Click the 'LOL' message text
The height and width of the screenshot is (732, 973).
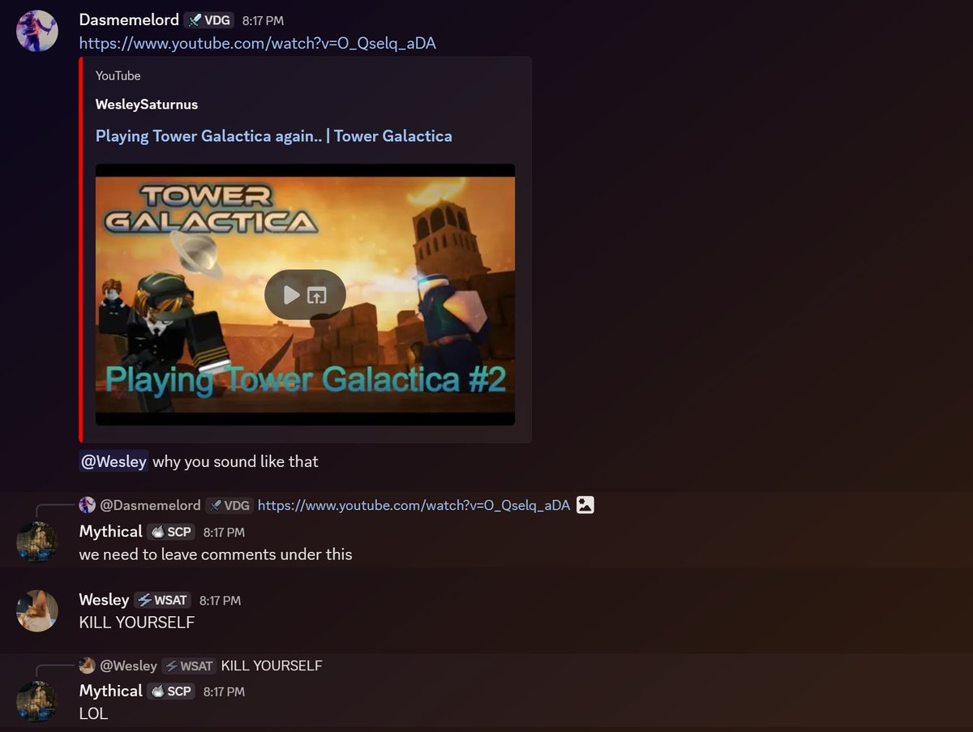pos(93,713)
